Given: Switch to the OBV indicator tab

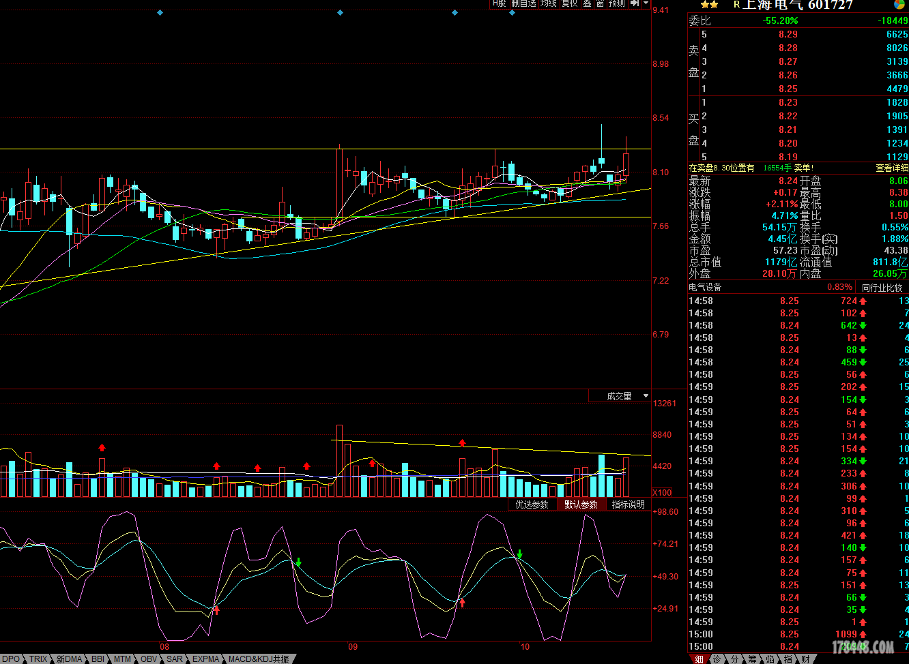Looking at the screenshot, I should tap(149, 659).
